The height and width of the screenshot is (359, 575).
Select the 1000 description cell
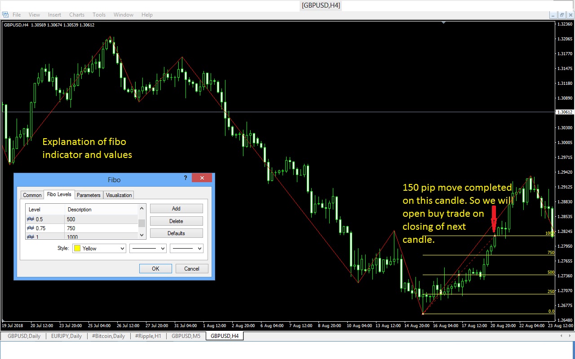click(x=102, y=236)
